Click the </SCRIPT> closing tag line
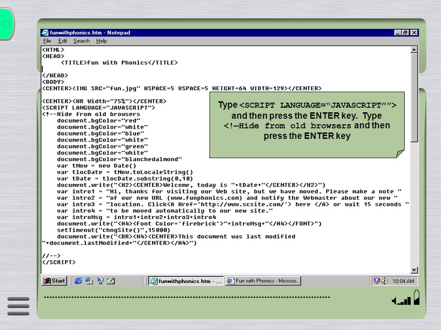Screen dimensions: 441x330 58,262
